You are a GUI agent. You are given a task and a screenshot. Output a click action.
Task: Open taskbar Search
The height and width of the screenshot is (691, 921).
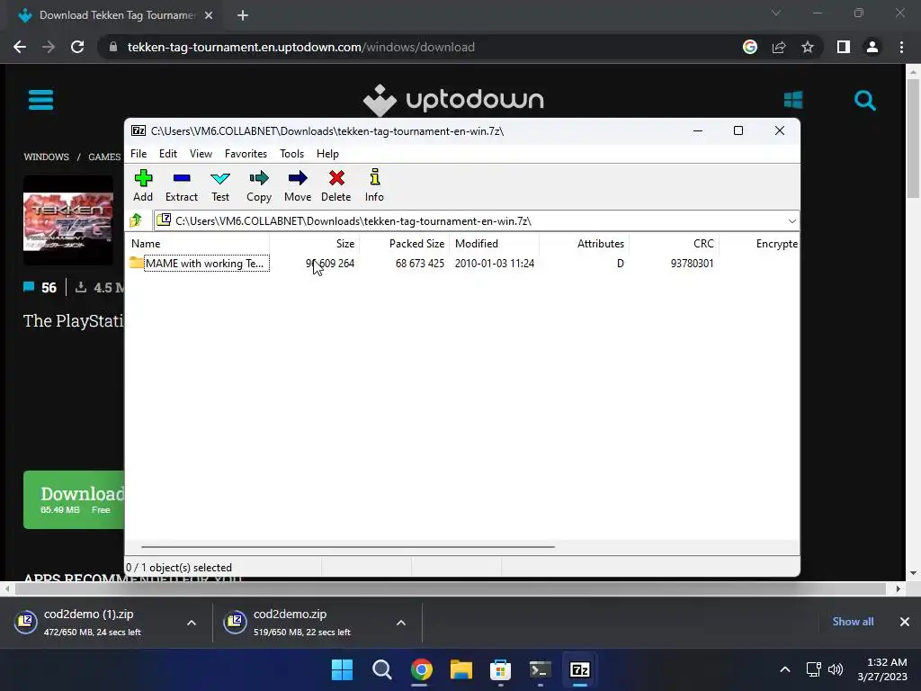pyautogui.click(x=381, y=669)
